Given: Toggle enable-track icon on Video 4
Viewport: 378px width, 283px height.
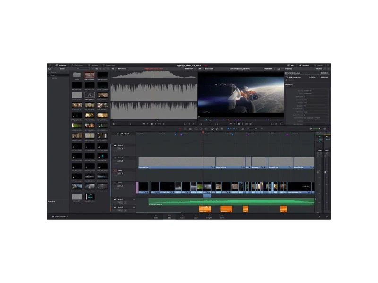Looking at the screenshot, I should tap(122, 149).
